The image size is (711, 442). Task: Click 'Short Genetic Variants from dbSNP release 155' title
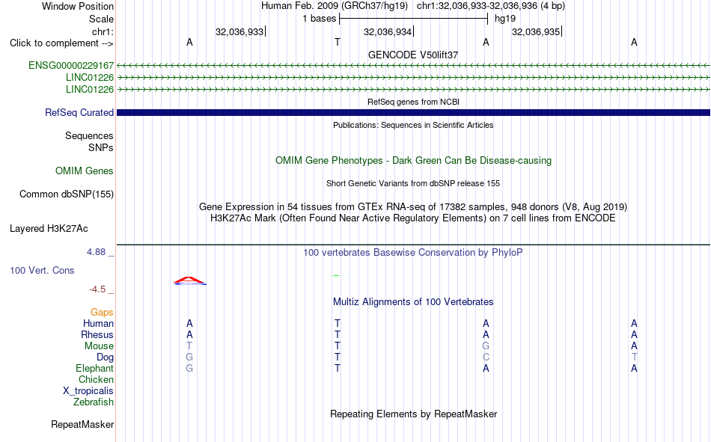[x=413, y=183]
